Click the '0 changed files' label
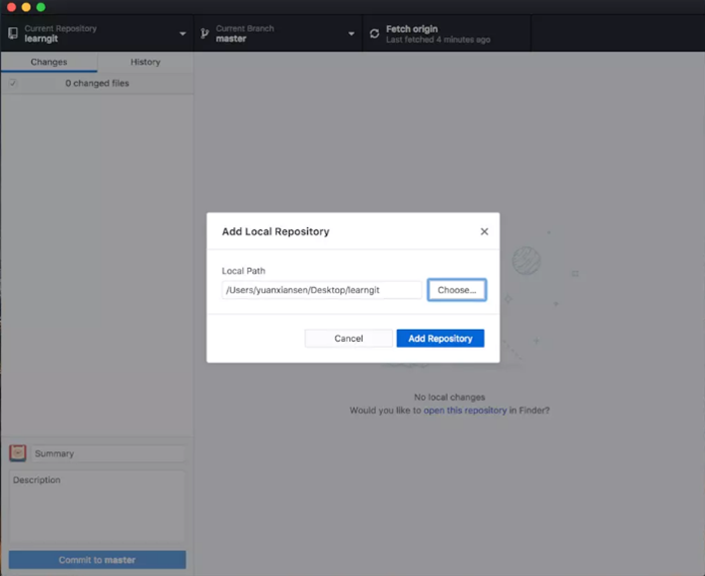 click(x=97, y=83)
